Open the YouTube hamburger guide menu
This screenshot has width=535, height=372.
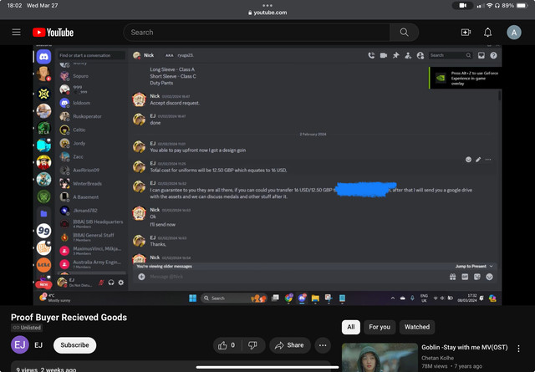[16, 32]
